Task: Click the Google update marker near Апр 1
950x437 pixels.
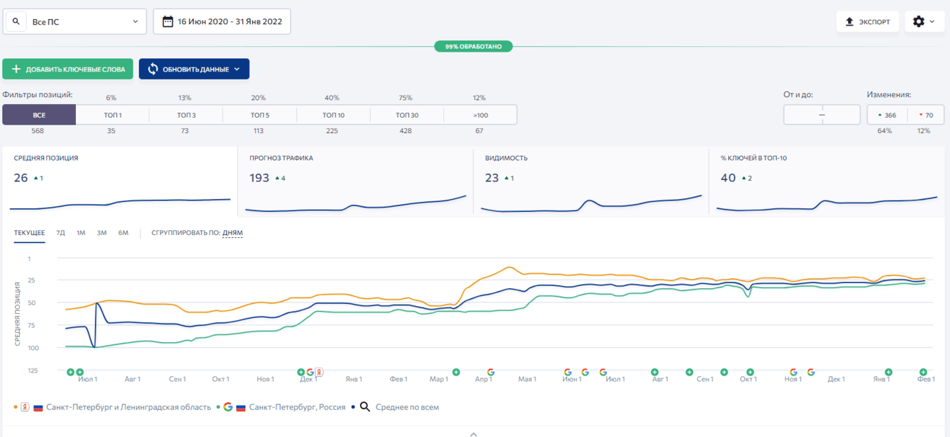Action: (x=491, y=372)
